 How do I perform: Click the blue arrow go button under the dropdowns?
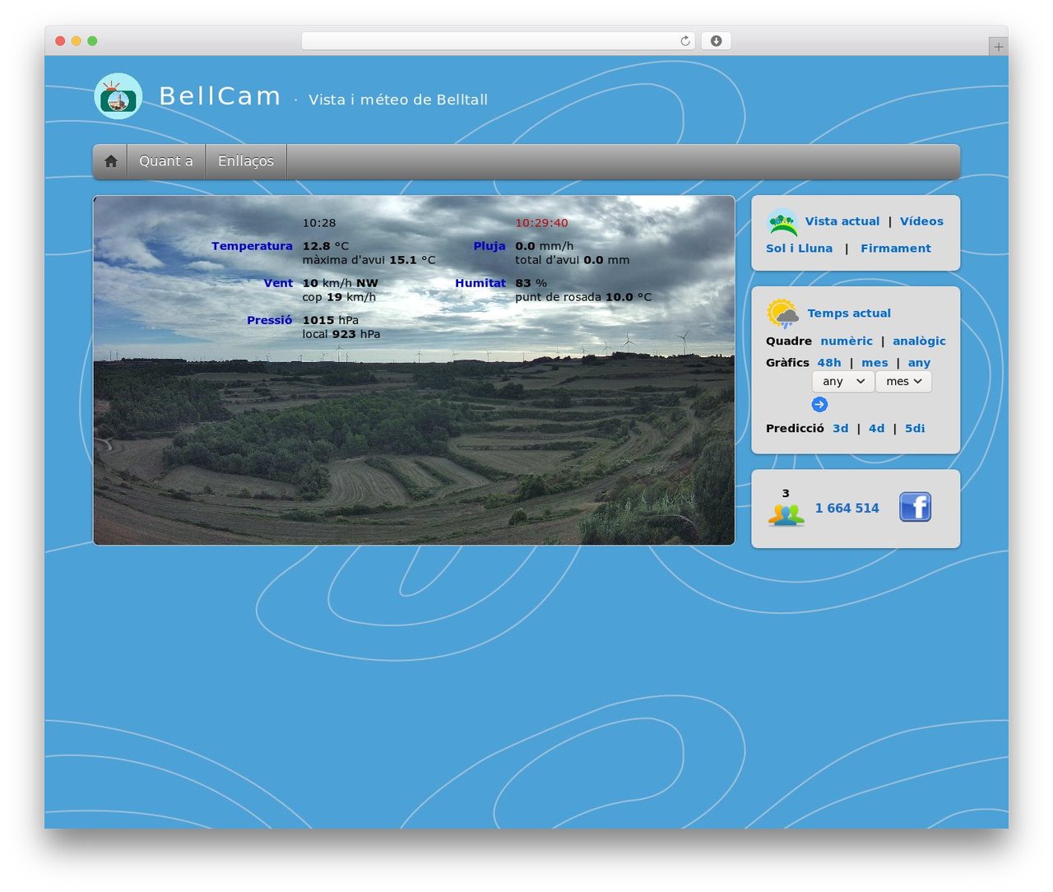(819, 404)
